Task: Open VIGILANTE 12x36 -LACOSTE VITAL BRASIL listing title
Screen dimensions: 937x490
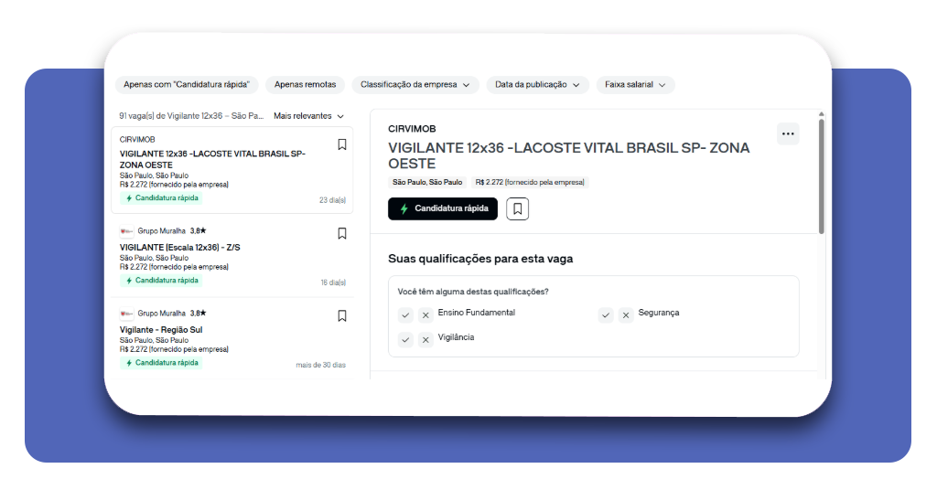Action: coord(212,159)
